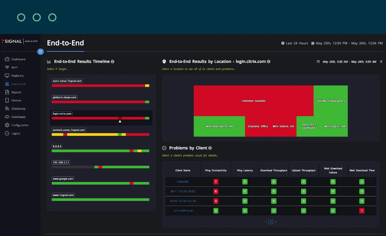This screenshot has width=386, height=236.
Task: Click the Wi-Fi signal icon in sidebar
Action: (x=7, y=68)
